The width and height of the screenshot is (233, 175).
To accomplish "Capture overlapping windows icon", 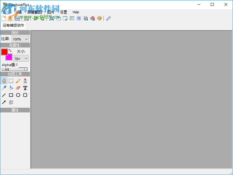I will click(59, 18).
